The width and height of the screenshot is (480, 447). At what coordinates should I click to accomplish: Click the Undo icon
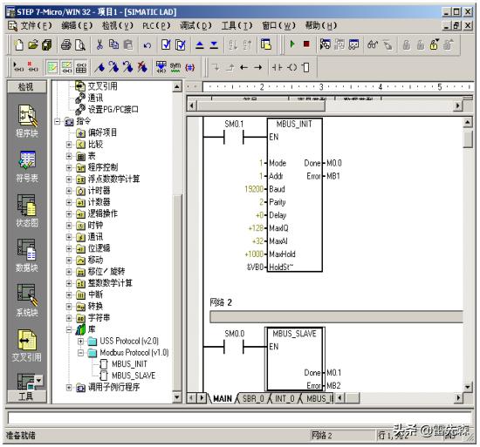point(147,45)
